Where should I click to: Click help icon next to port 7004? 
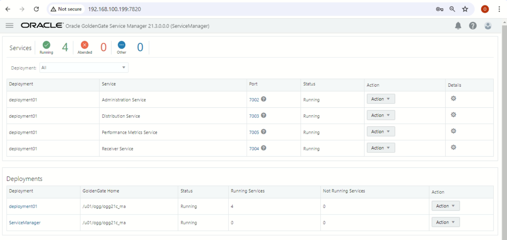[264, 148]
